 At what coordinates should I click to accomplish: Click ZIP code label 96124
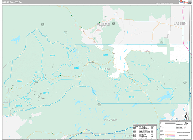105,55
